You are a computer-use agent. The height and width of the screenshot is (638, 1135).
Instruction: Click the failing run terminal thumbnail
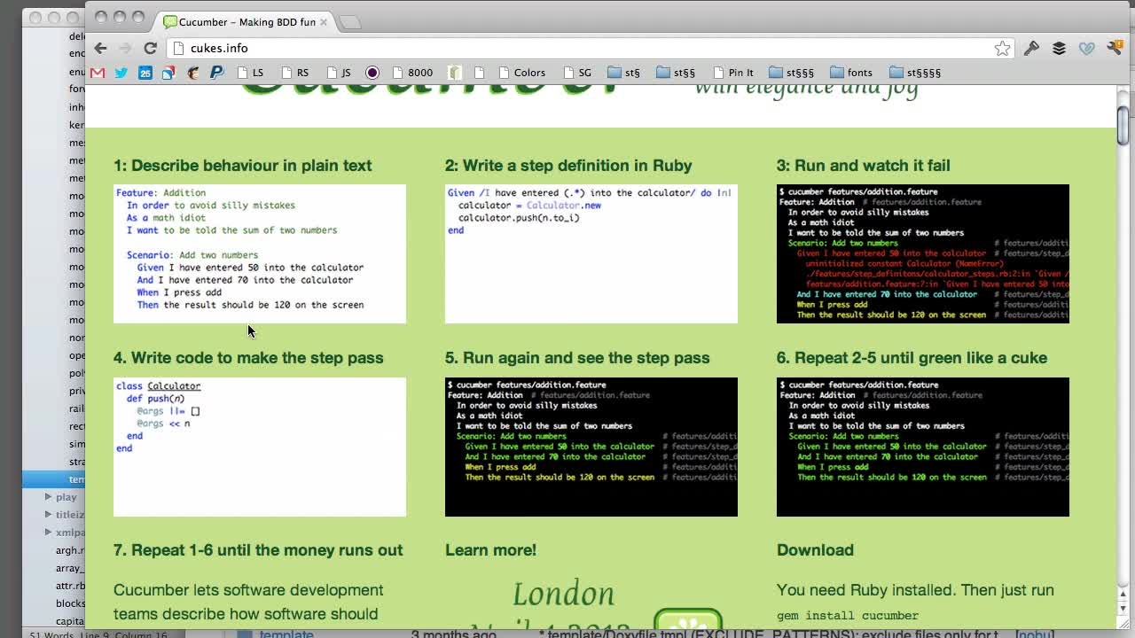tap(923, 253)
